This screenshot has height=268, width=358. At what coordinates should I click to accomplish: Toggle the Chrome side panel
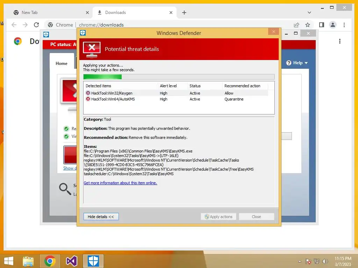tap(322, 25)
